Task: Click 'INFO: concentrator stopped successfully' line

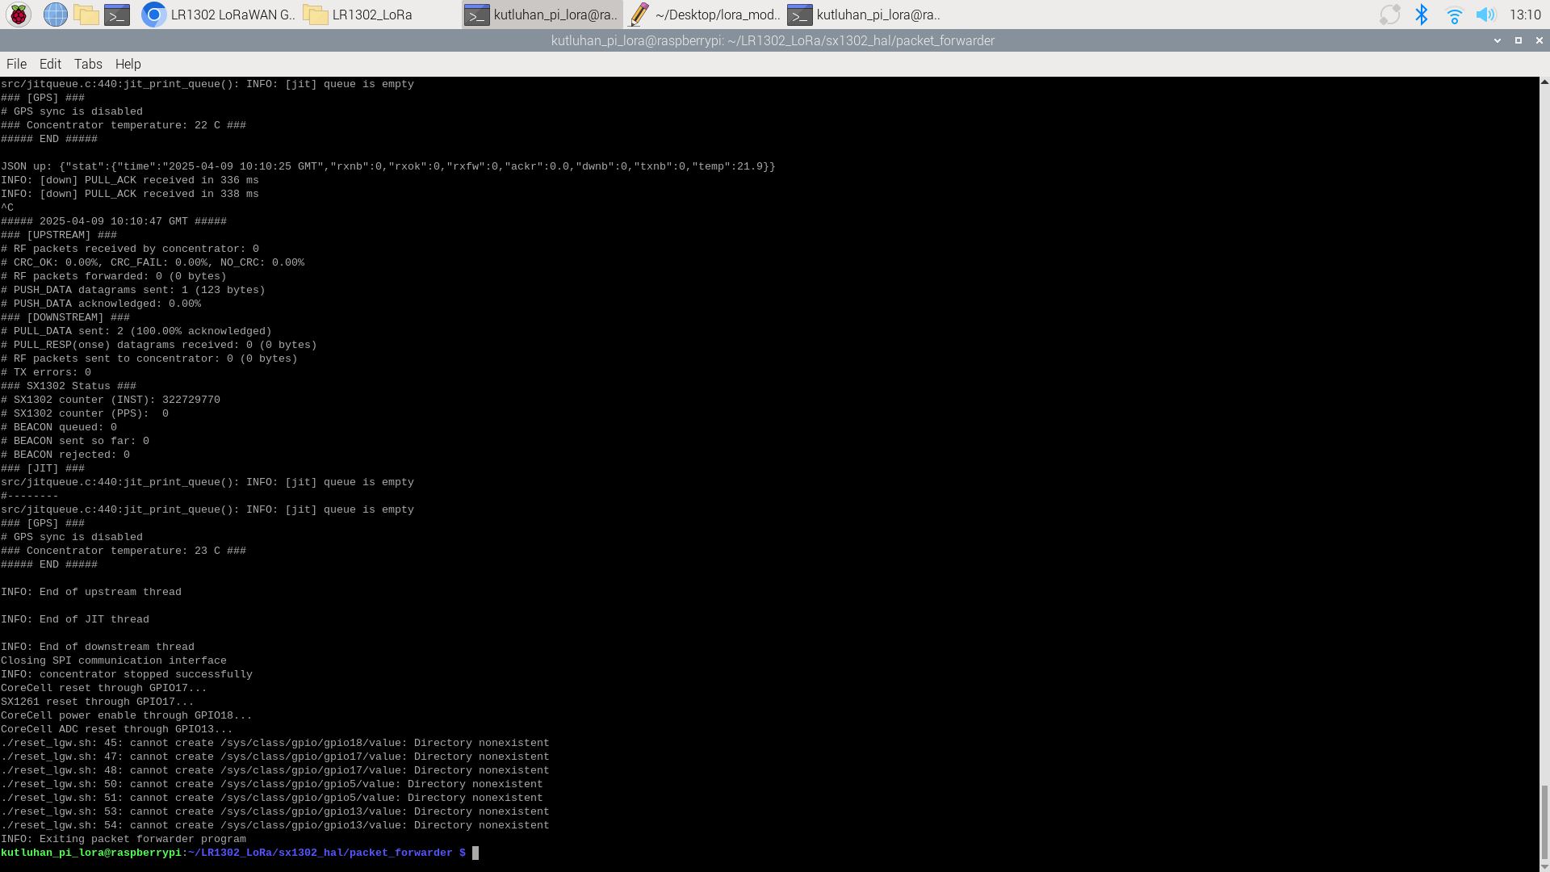Action: pyautogui.click(x=127, y=674)
